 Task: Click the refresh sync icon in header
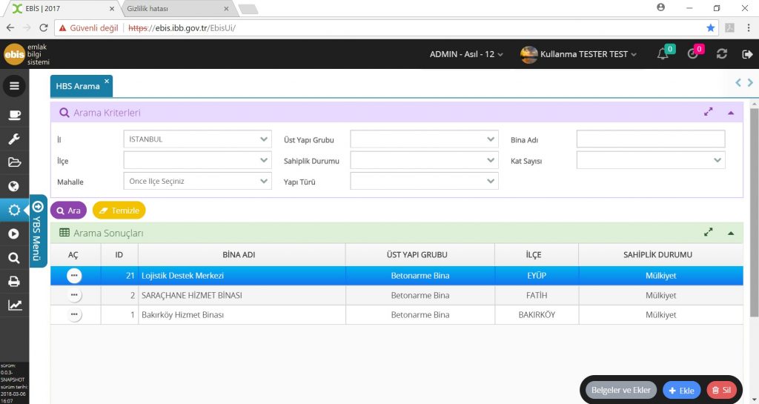[x=722, y=54]
